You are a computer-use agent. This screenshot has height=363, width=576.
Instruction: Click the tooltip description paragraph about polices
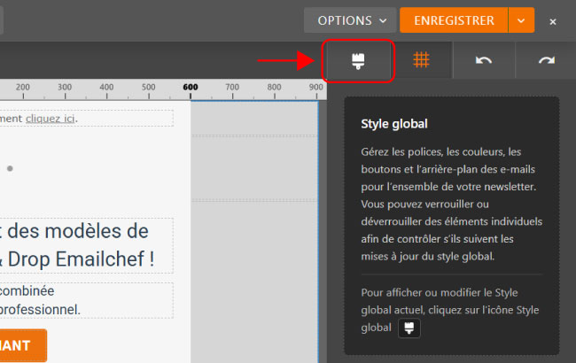(451, 204)
